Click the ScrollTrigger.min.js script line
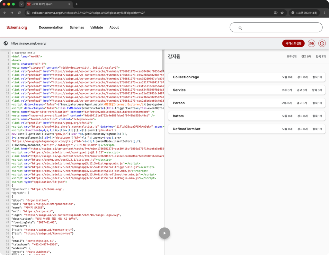Viewport: 329px width, 255px height. [x=83, y=167]
